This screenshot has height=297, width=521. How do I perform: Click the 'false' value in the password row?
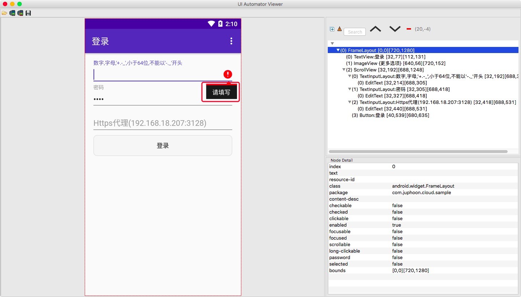[397, 257]
